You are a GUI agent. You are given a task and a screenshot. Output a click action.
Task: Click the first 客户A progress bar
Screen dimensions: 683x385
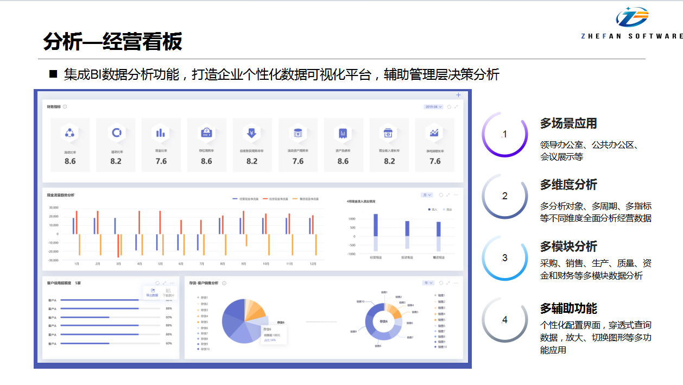[x=100, y=300]
